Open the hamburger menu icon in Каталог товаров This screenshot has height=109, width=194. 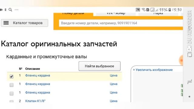[x=6, y=23]
